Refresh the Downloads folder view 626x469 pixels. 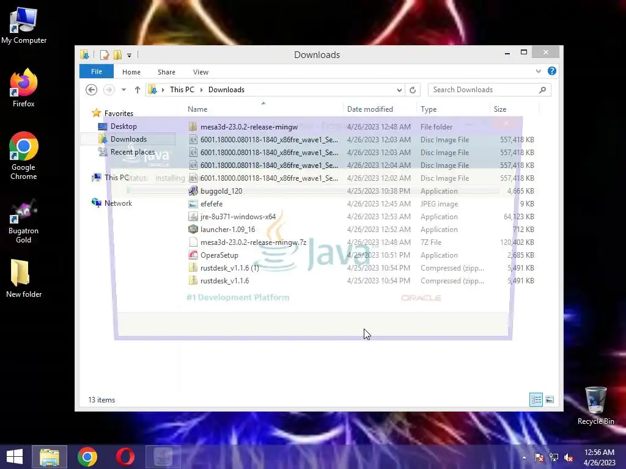click(413, 90)
